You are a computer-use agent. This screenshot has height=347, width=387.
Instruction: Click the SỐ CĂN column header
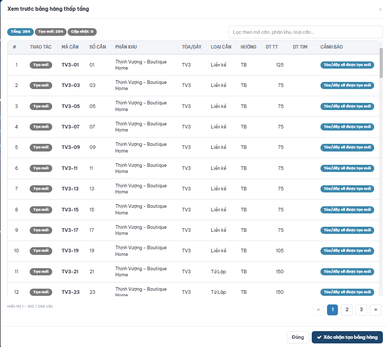click(x=97, y=47)
